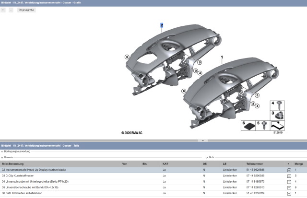Click the LE column header
This screenshot has width=307, height=198.
pyautogui.click(x=224, y=164)
